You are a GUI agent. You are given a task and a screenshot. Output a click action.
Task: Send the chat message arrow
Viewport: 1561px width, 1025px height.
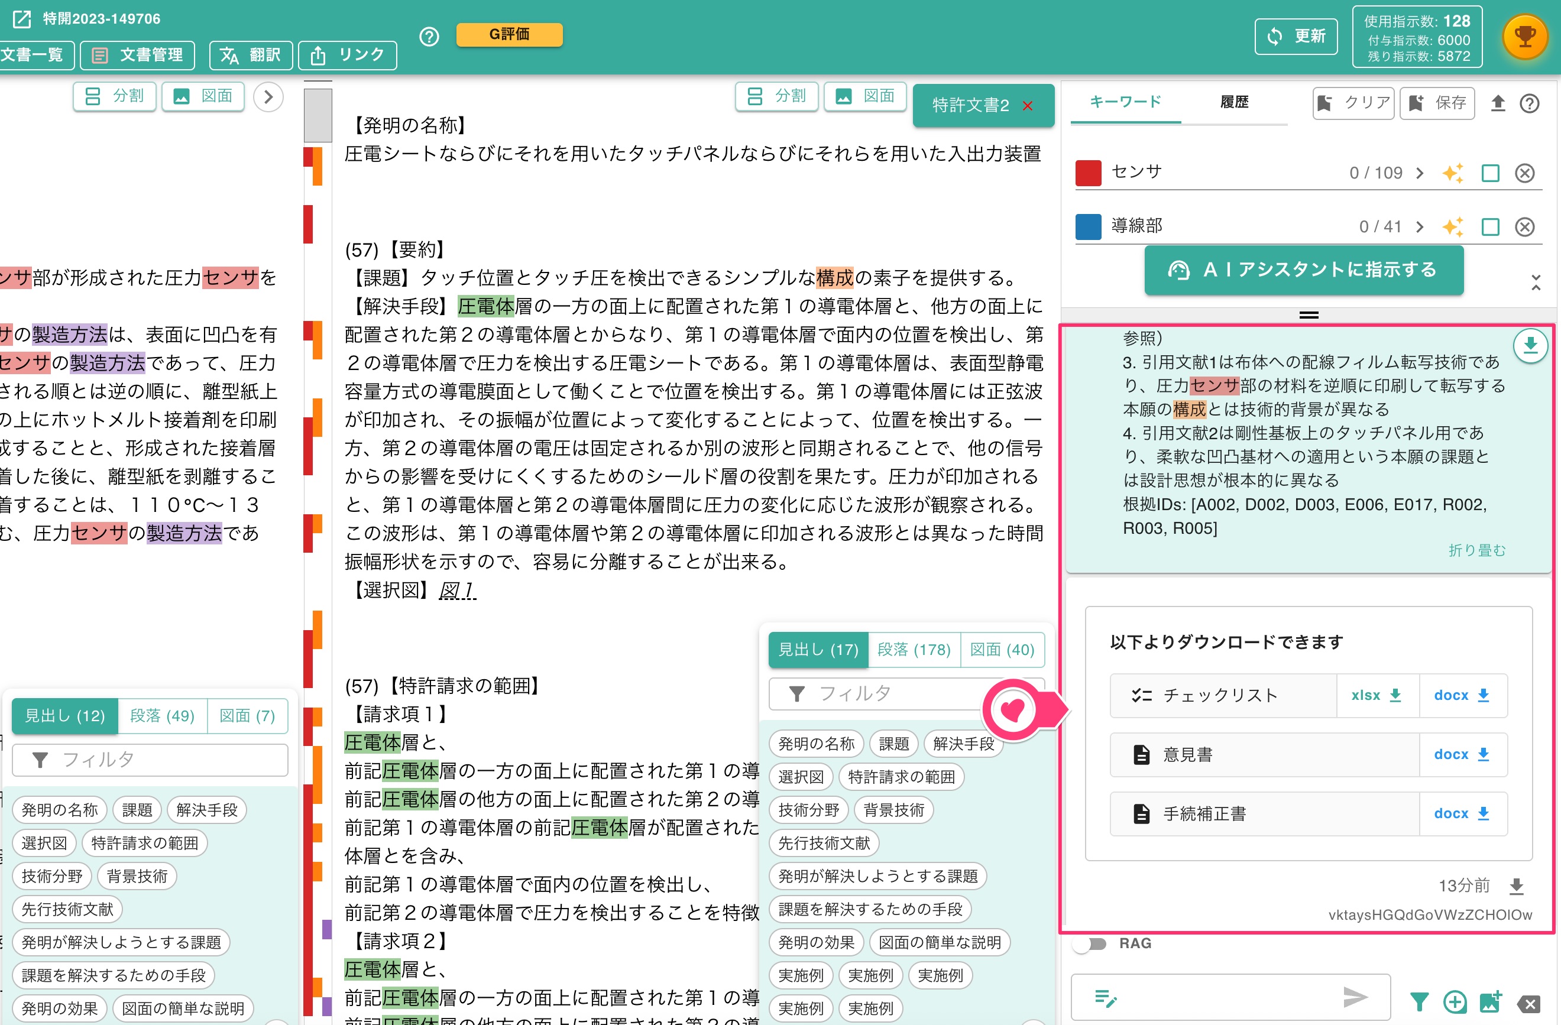1355,997
